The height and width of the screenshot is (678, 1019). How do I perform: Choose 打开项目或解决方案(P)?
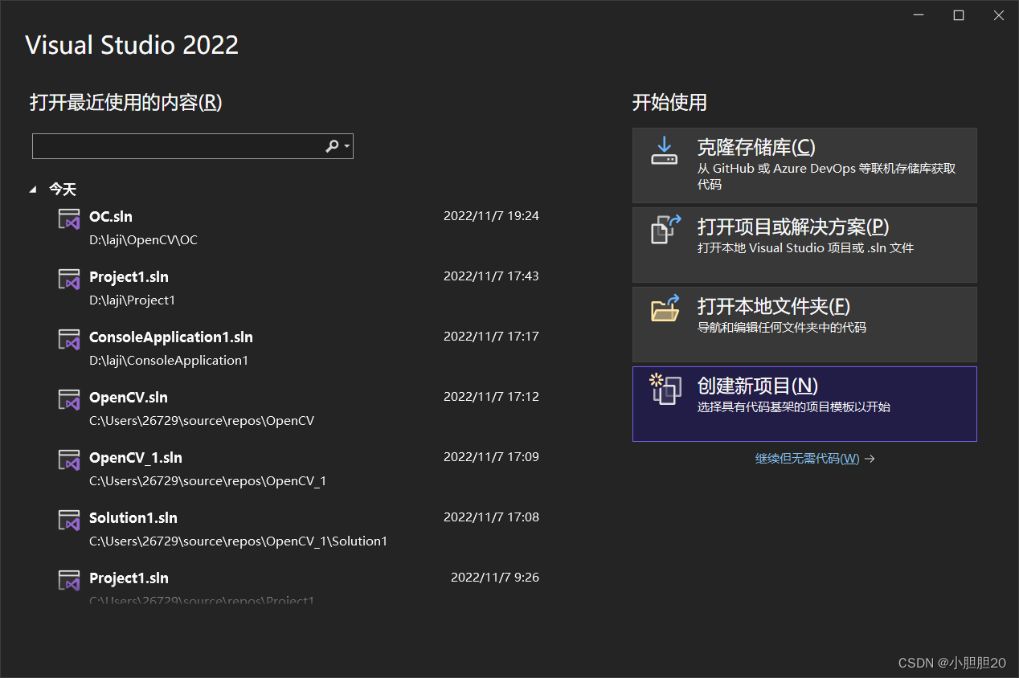[804, 245]
